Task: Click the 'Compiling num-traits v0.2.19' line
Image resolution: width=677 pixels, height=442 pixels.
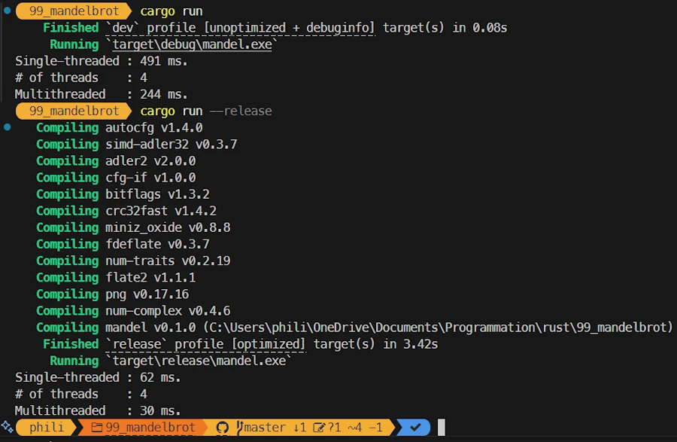Action: coord(133,261)
